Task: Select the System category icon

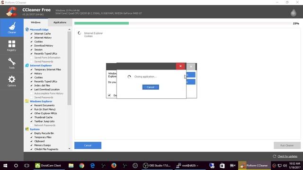Action: click(x=27, y=129)
